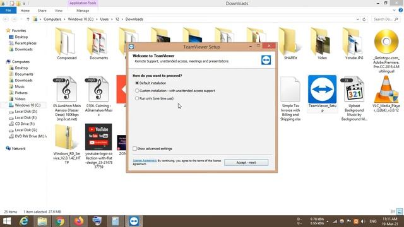
Task: Open the youtube-logo-collection image thumbnail
Action: point(98,137)
